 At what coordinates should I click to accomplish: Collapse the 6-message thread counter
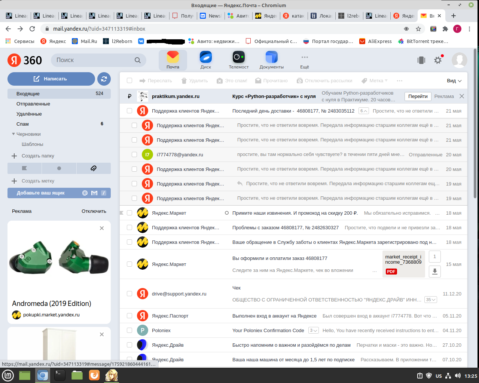(364, 111)
